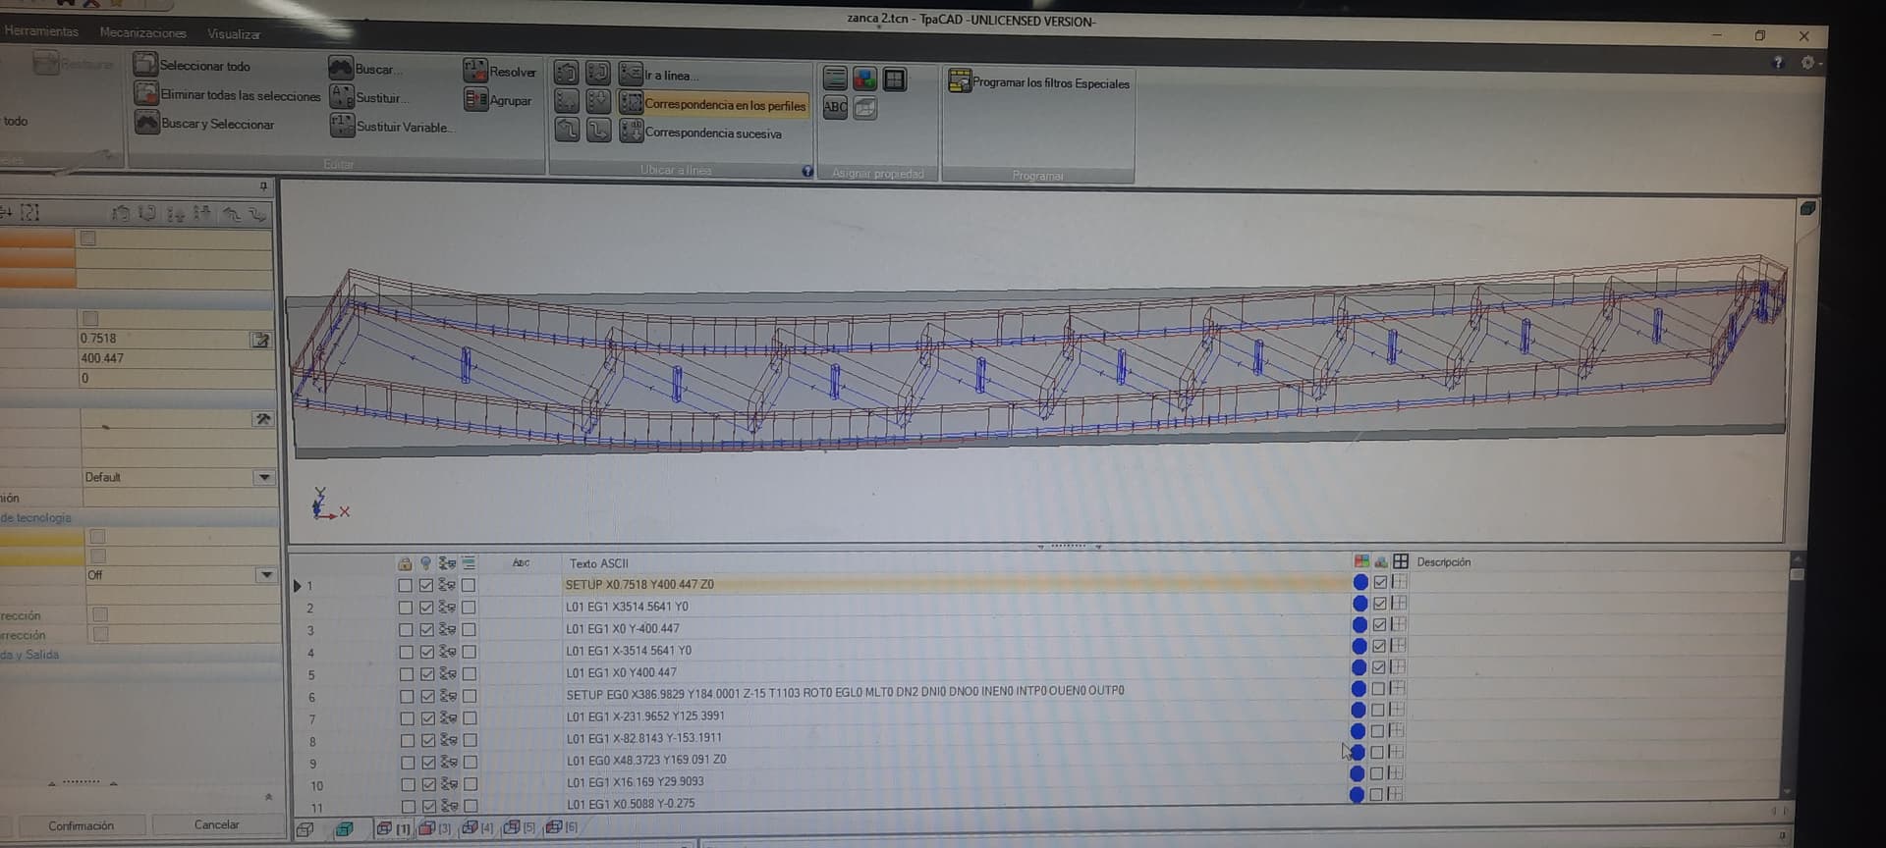Switch to the Visualizar tab
1886x848 pixels.
pos(234,34)
